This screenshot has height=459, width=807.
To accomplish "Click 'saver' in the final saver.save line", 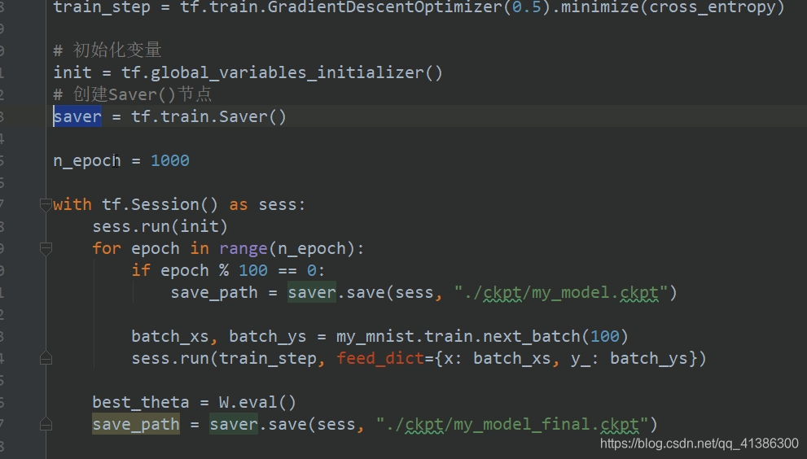I will [x=234, y=425].
